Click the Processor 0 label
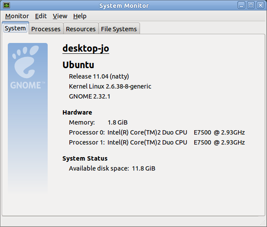Viewport: 267px width, 227px height. coord(87,132)
